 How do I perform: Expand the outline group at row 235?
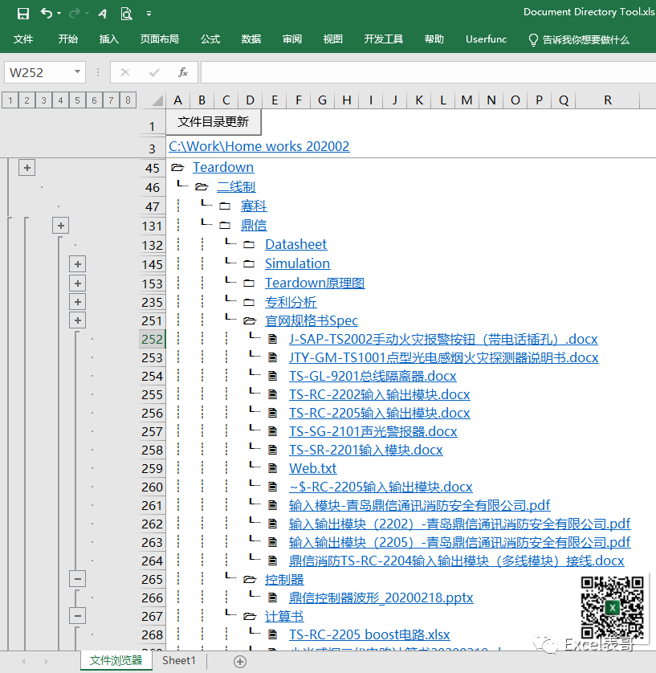78,302
